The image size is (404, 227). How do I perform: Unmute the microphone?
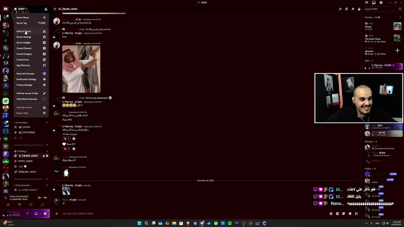tap(27, 213)
